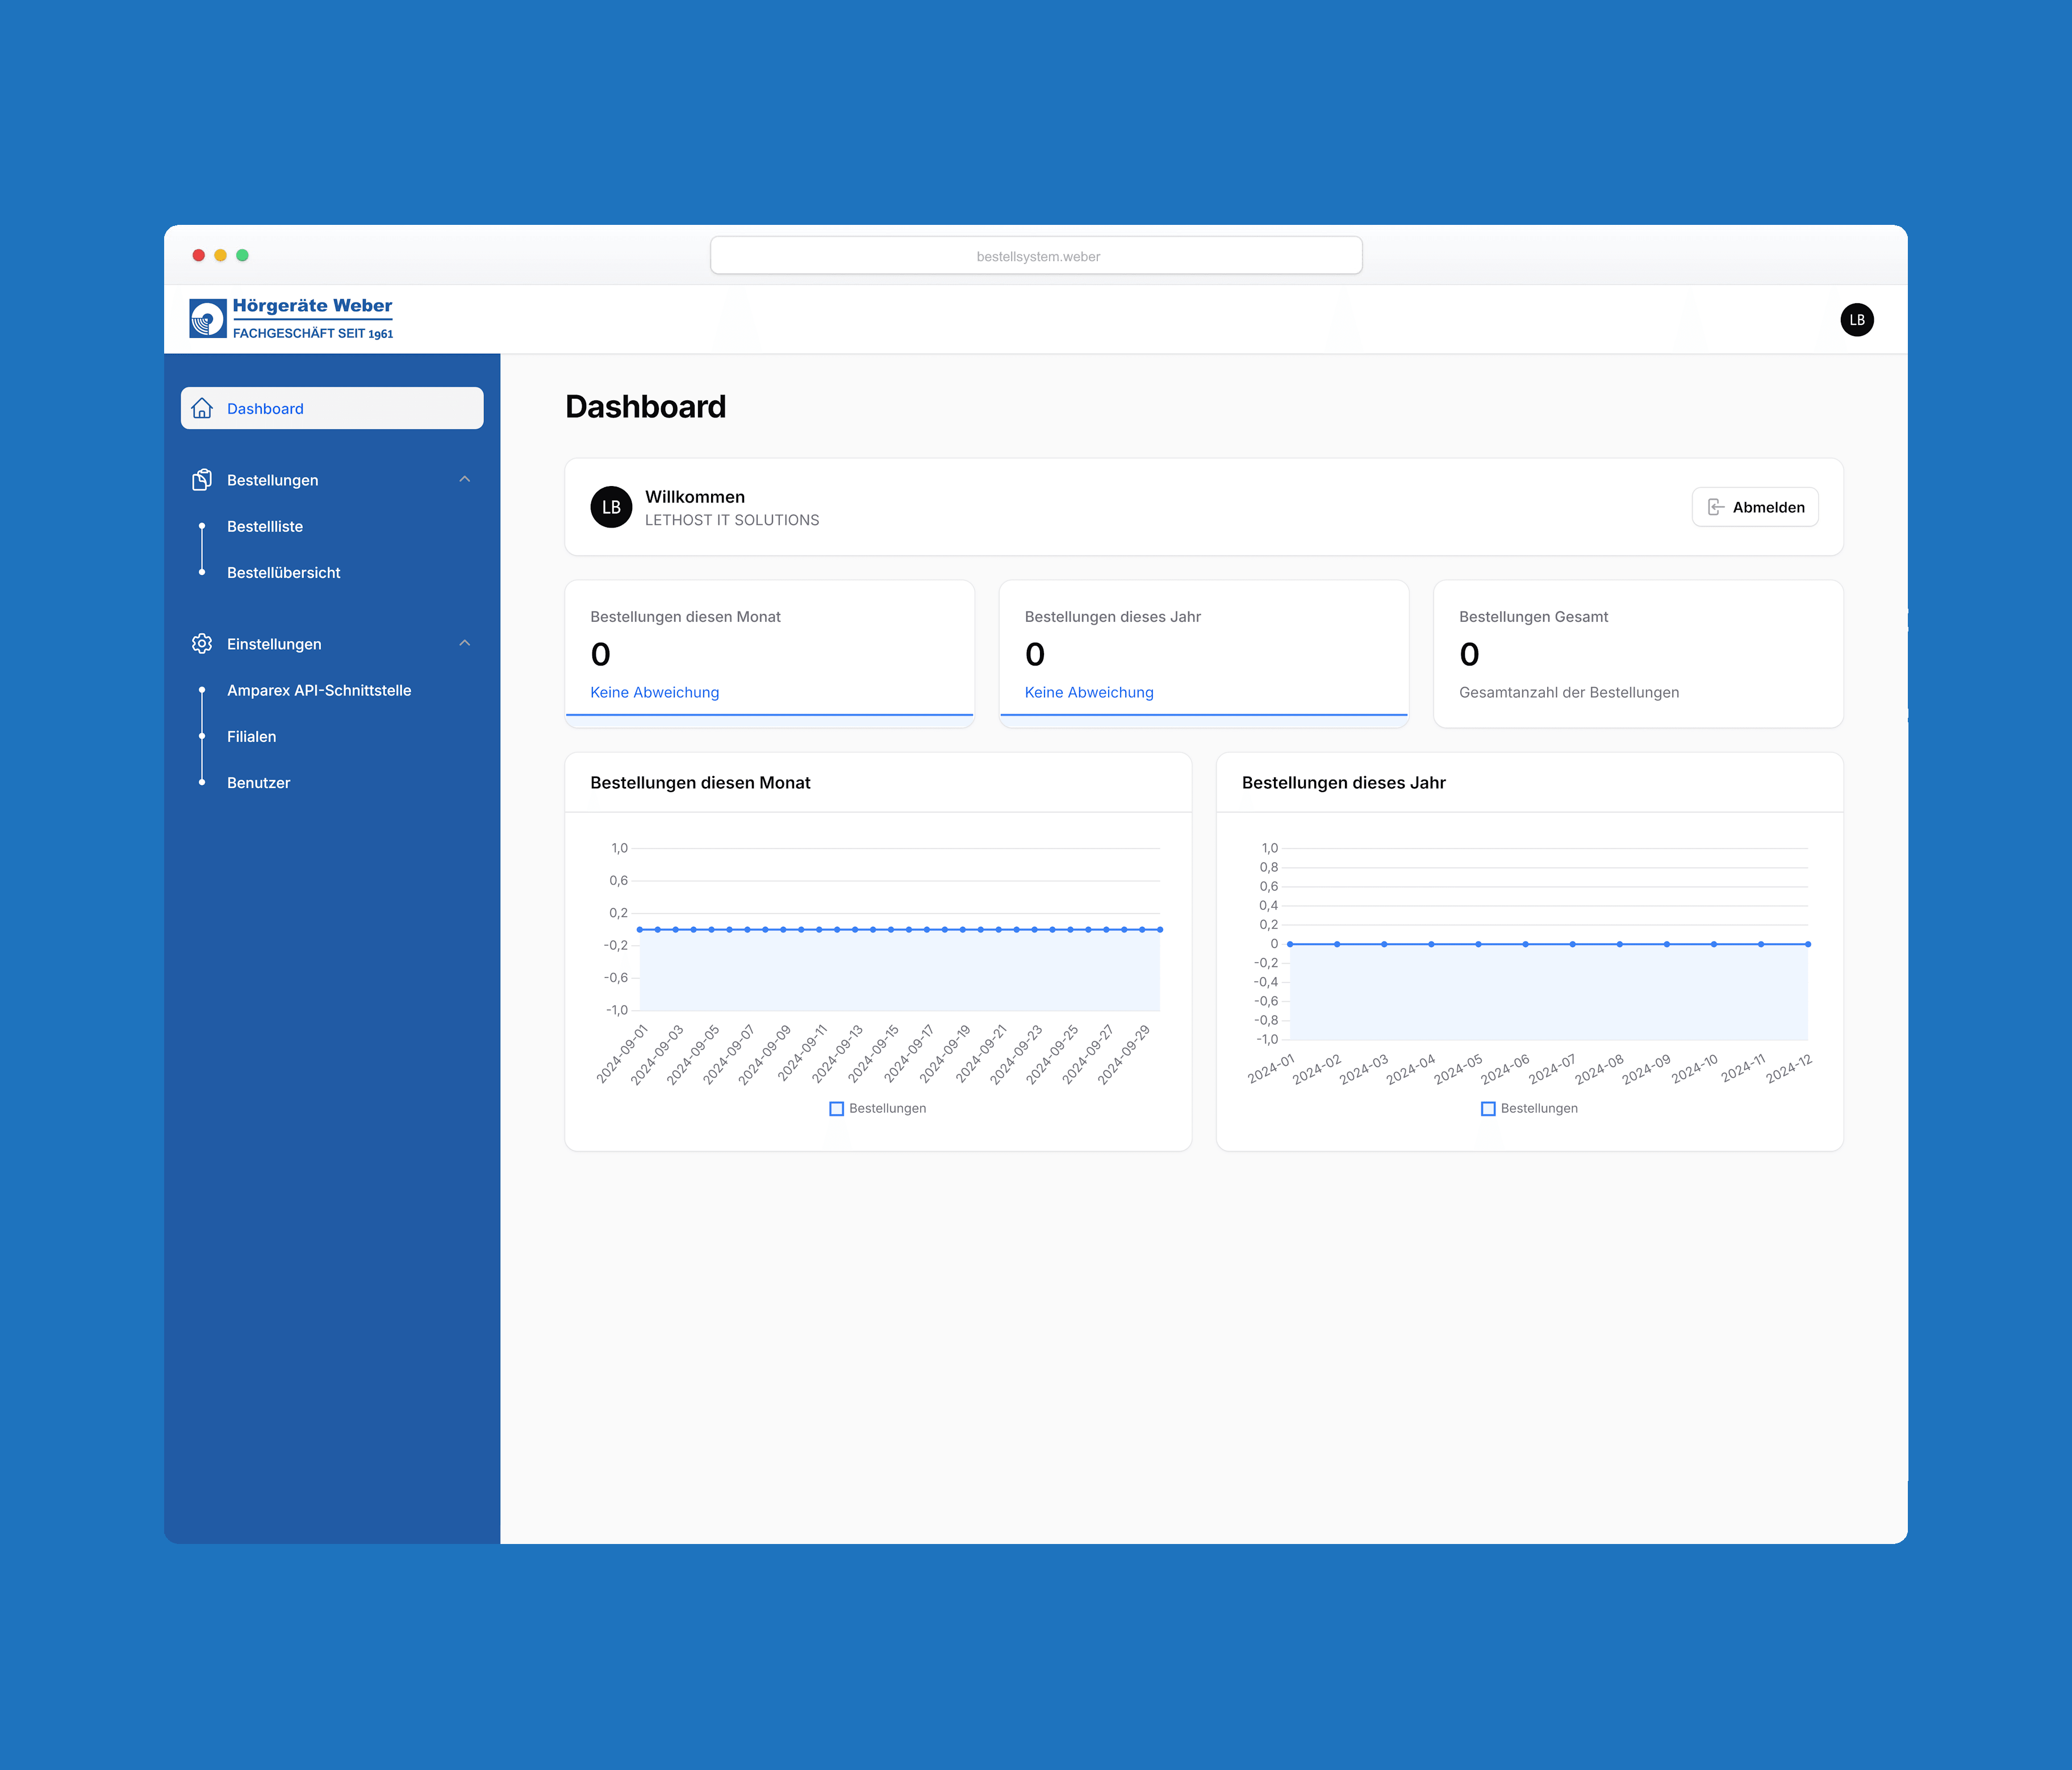Image resolution: width=2072 pixels, height=1770 pixels.
Task: Click the Einstellungen gear icon
Action: click(202, 644)
